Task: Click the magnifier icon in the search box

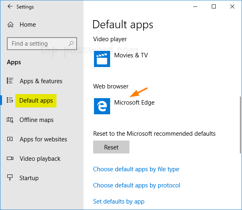Action: pyautogui.click(x=71, y=44)
